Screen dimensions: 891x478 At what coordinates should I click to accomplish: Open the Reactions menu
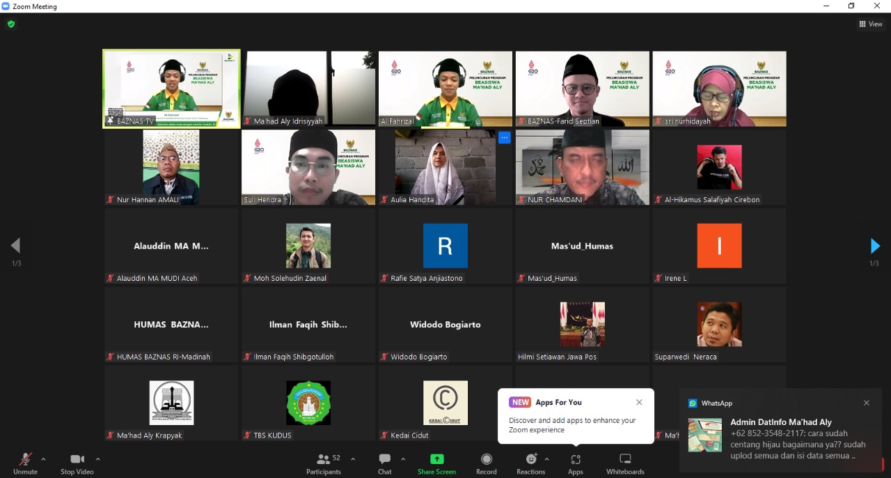coord(530,463)
